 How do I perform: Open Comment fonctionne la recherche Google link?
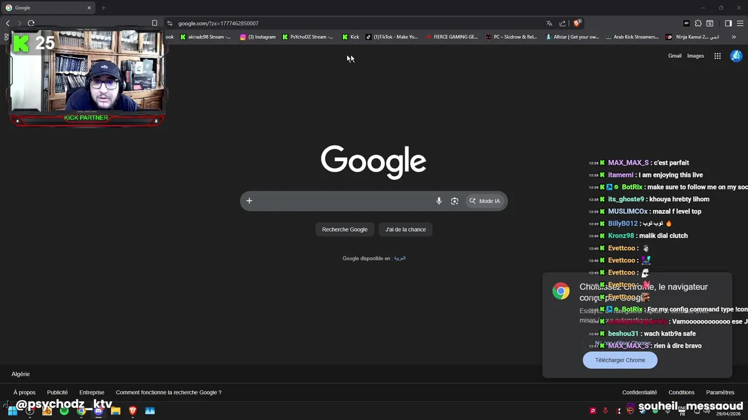[168, 393]
